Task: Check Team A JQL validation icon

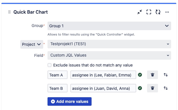Action: point(140,75)
